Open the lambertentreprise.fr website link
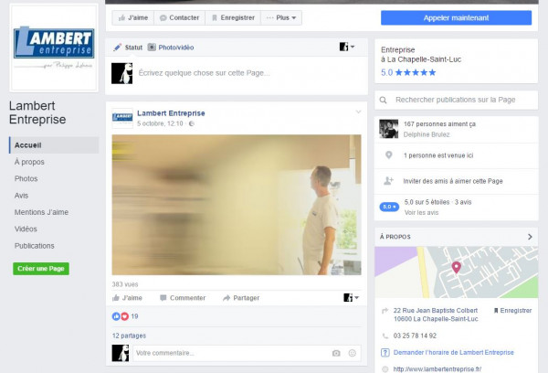Viewport: 548px width, 373px height. [x=437, y=369]
